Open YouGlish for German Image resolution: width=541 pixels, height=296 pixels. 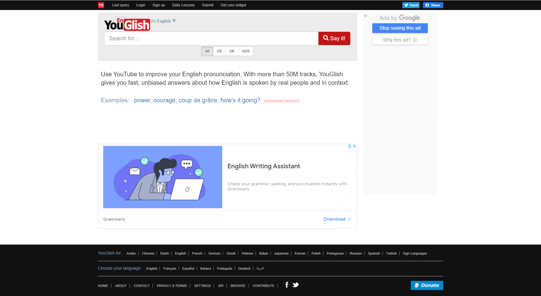coord(214,254)
